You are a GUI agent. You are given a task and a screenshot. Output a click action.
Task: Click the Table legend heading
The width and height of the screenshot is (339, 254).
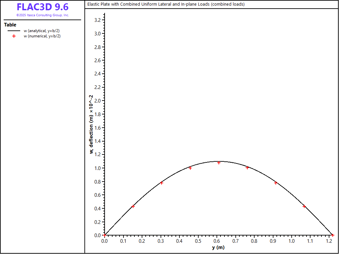pos(10,25)
